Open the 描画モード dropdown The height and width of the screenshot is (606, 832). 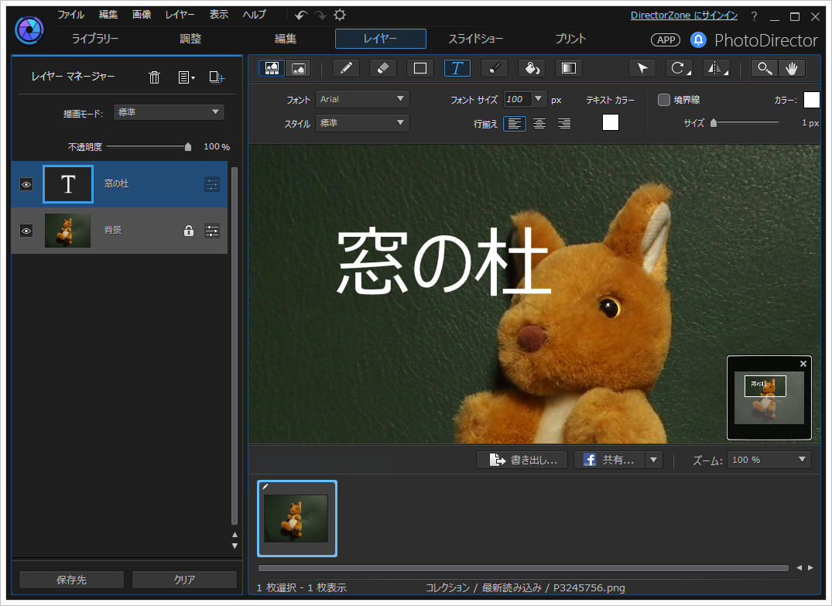(x=169, y=112)
